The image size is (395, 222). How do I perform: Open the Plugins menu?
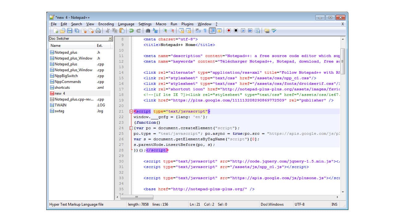(x=187, y=24)
